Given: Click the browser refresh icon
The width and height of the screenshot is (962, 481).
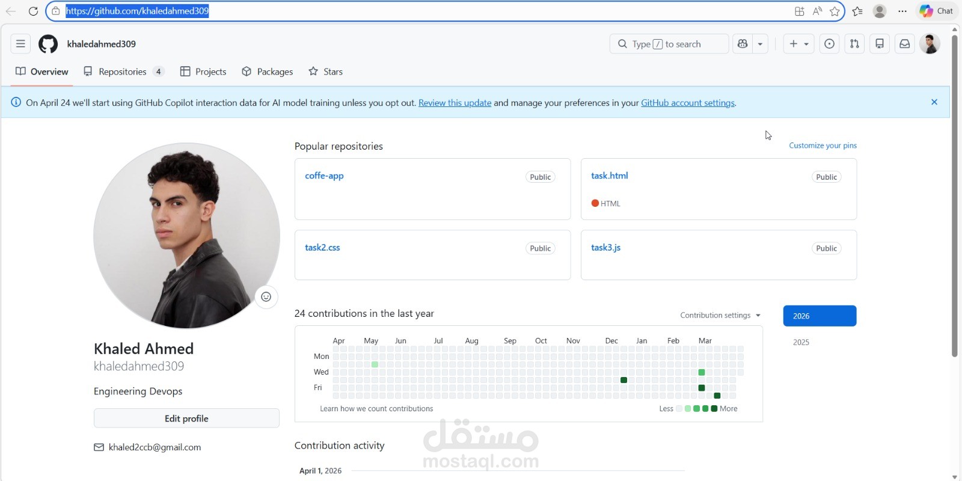Looking at the screenshot, I should [x=33, y=11].
